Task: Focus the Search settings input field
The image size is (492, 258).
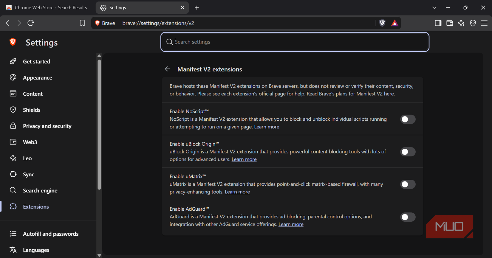Action: [295, 42]
